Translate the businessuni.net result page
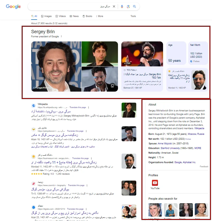Screen dimensions: 212x221 (x=80, y=158)
